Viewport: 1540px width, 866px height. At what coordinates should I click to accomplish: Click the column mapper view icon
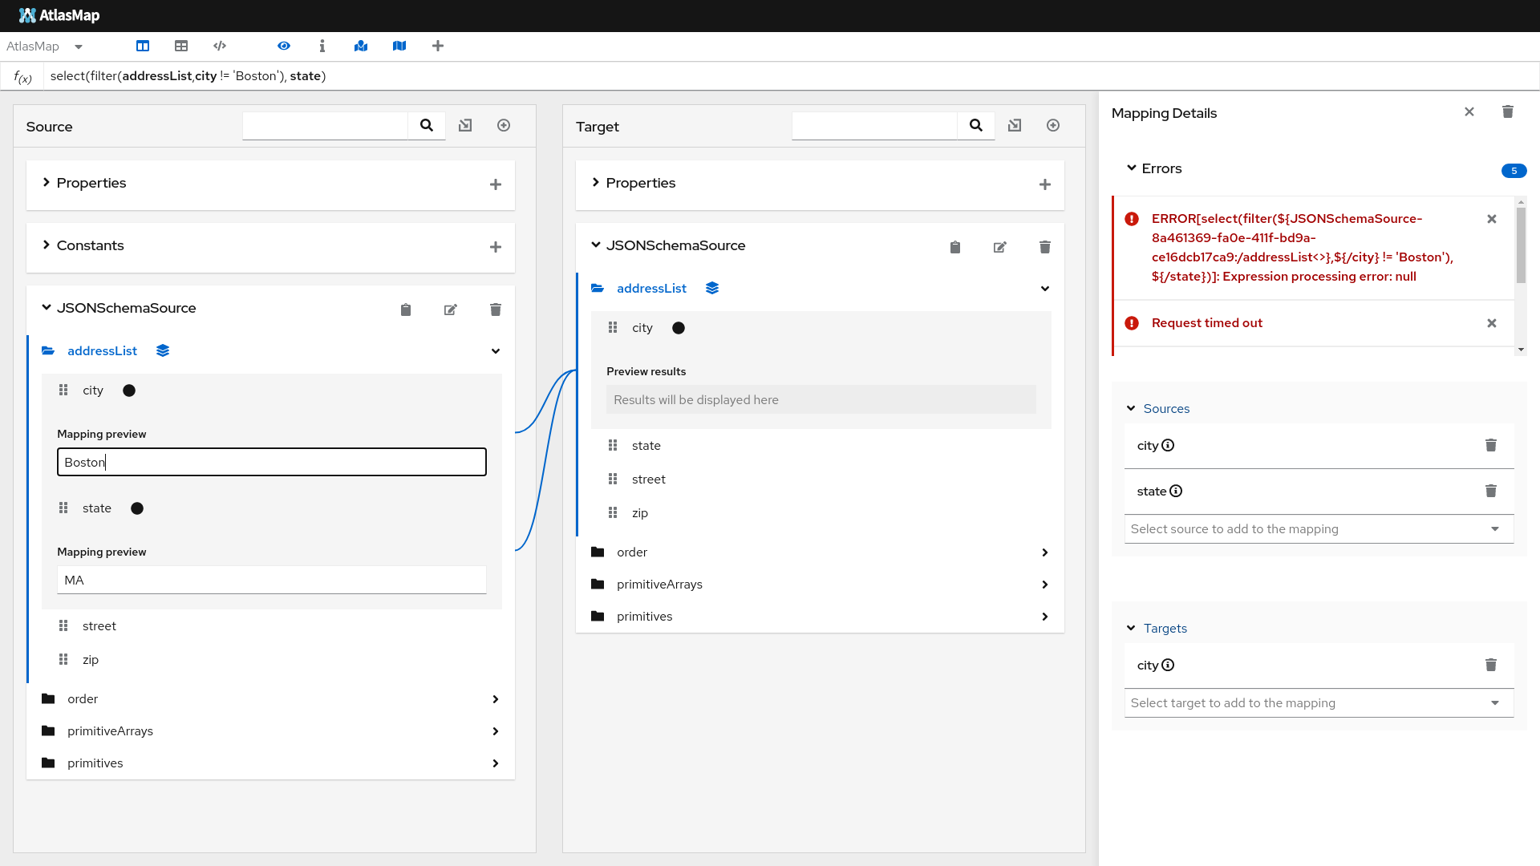143,46
